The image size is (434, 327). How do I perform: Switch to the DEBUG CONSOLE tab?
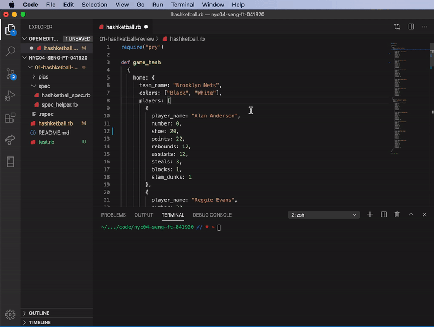tap(212, 215)
